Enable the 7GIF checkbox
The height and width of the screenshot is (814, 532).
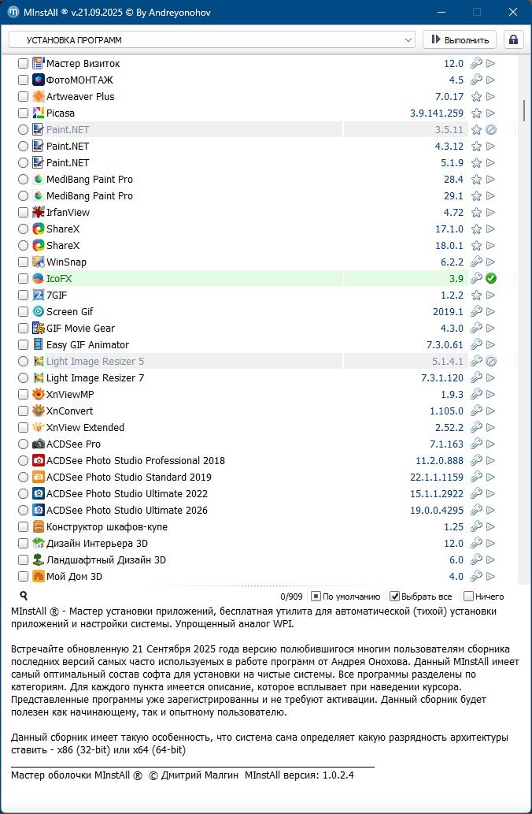tap(23, 295)
